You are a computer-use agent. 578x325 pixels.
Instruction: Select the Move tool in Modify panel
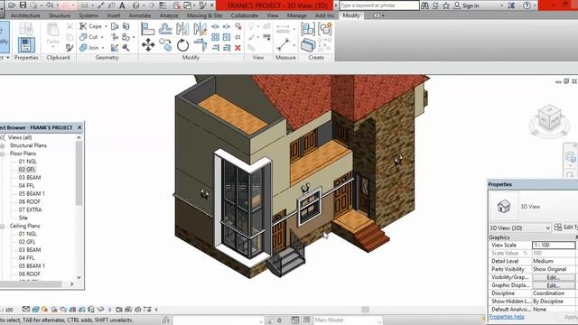pyautogui.click(x=148, y=45)
